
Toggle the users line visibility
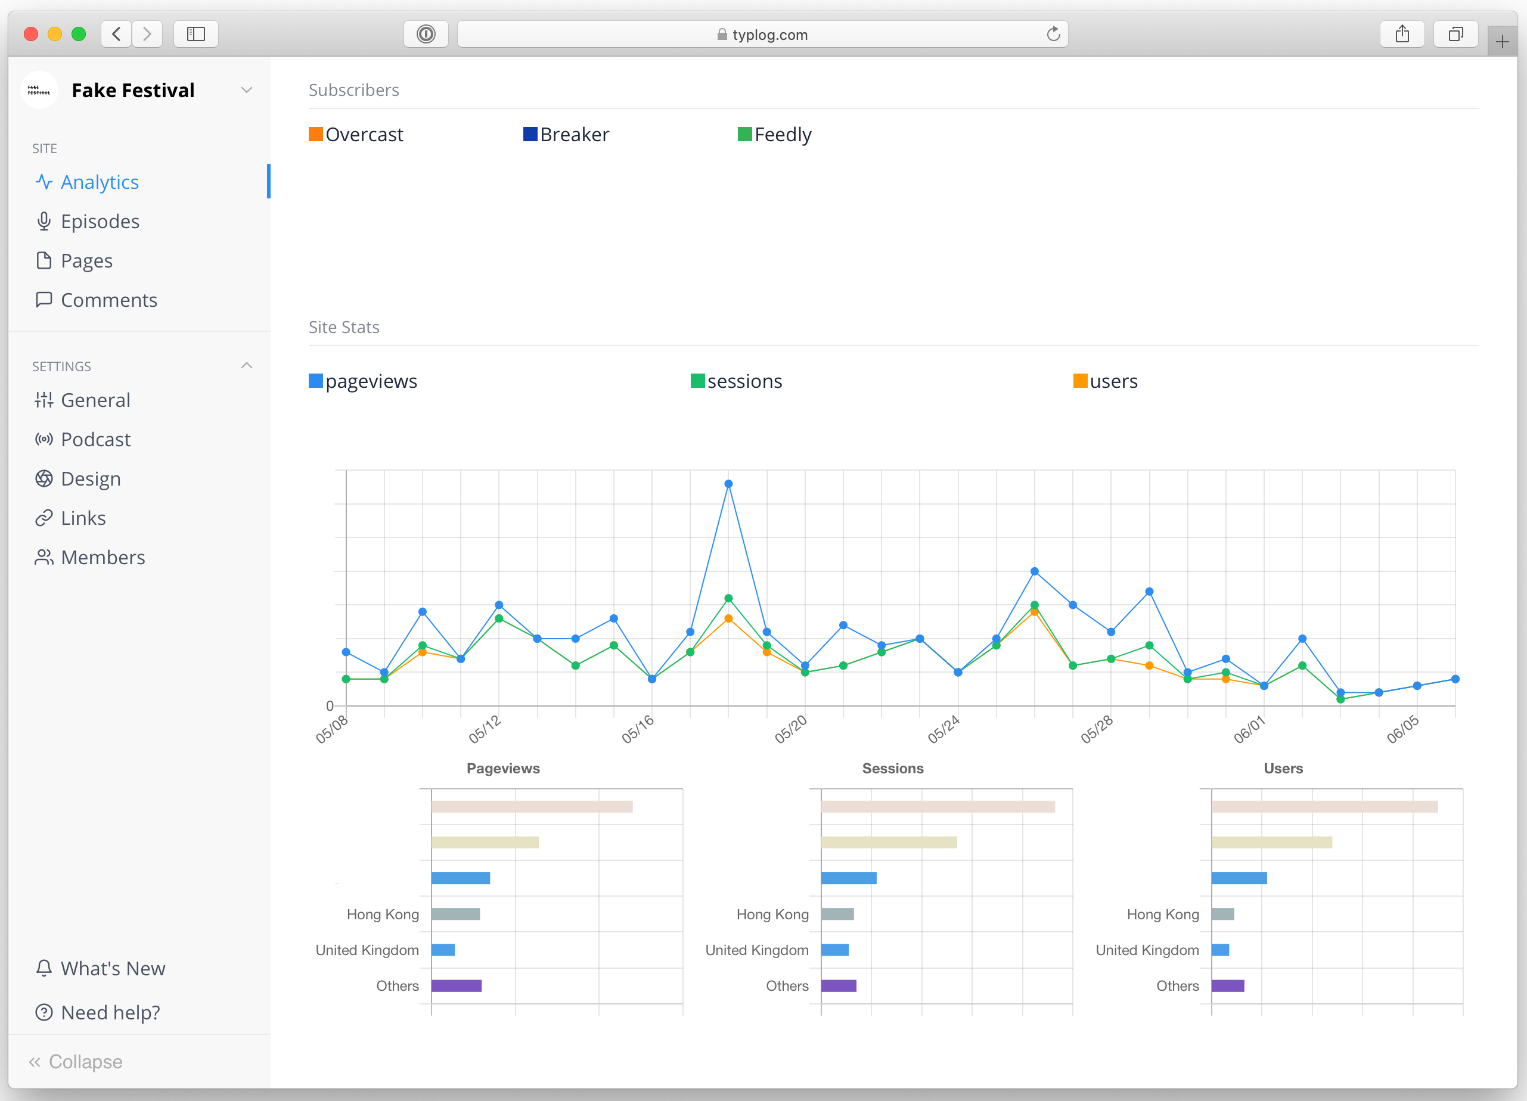click(x=1103, y=381)
